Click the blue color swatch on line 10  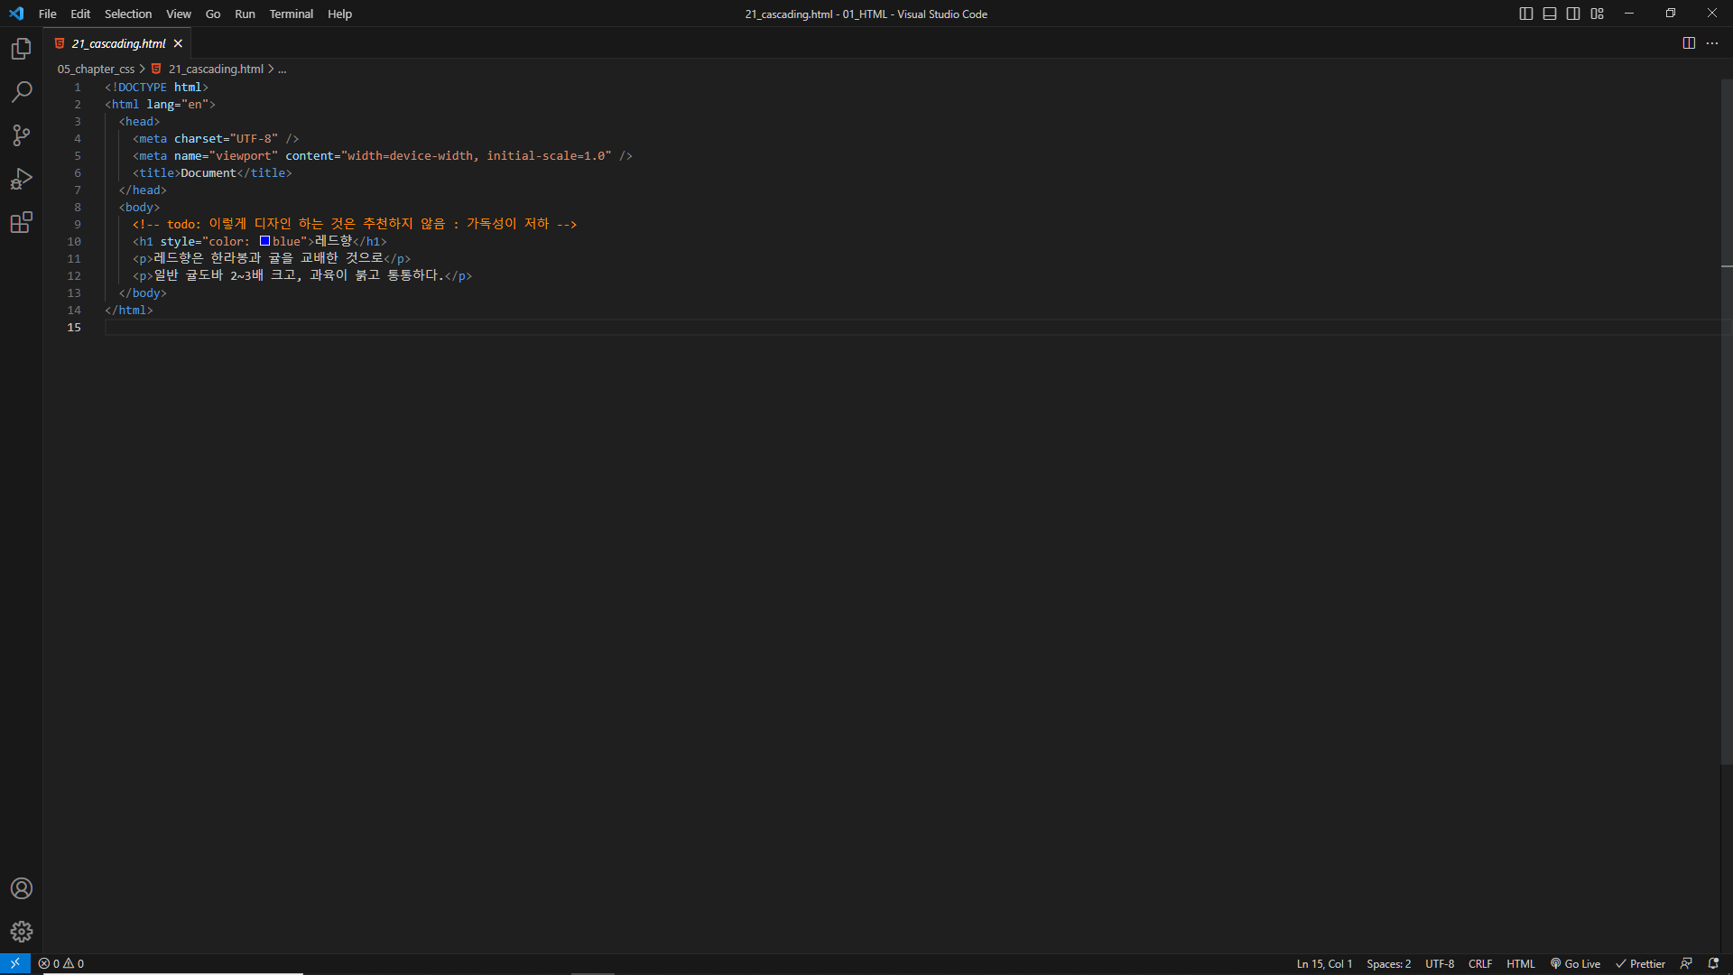coord(264,241)
